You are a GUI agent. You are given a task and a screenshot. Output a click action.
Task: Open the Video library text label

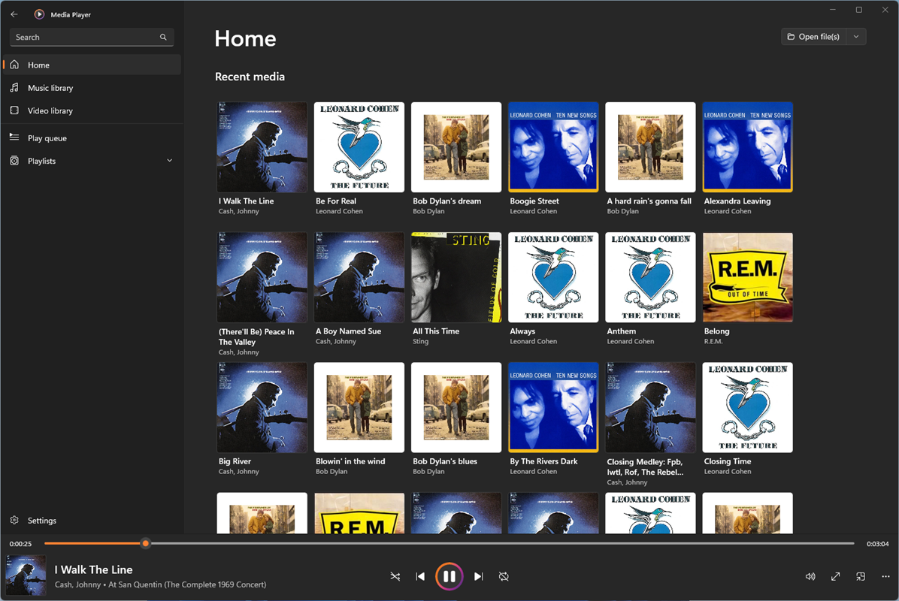coord(50,110)
